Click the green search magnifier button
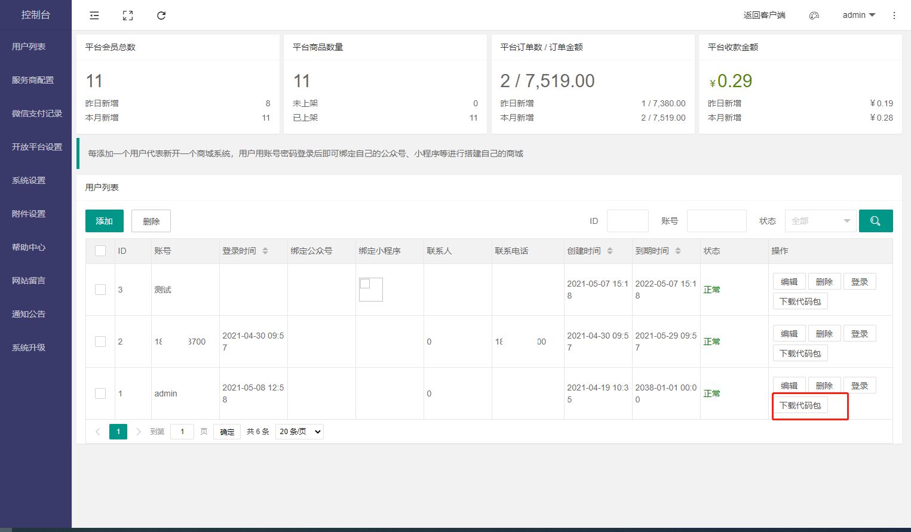Image resolution: width=911 pixels, height=532 pixels. (875, 221)
